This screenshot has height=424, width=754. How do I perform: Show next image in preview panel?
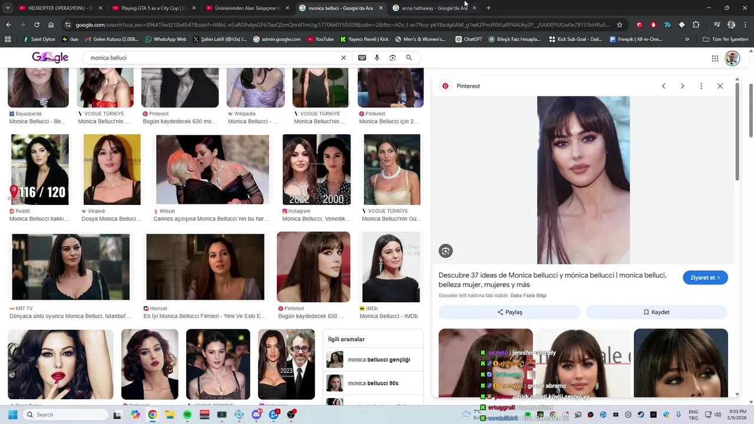click(x=682, y=86)
